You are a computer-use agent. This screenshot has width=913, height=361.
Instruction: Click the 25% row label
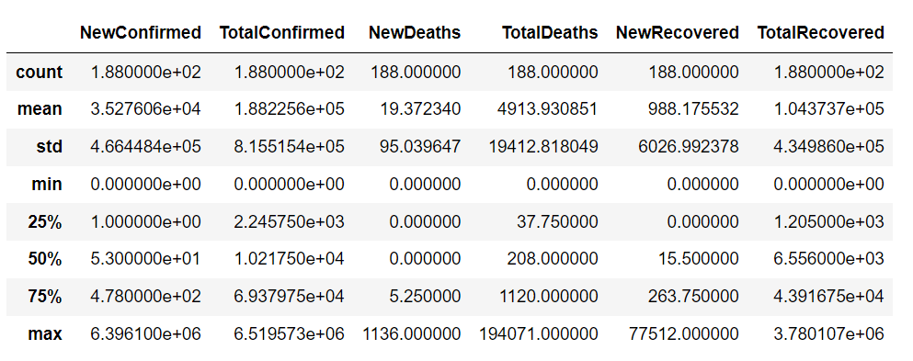[45, 221]
